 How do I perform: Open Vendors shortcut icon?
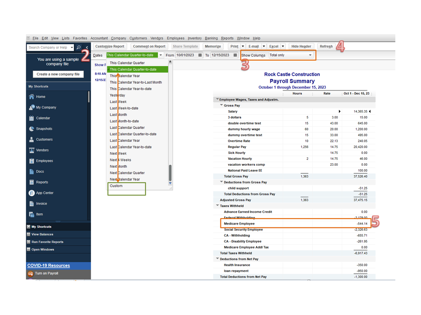(32, 150)
